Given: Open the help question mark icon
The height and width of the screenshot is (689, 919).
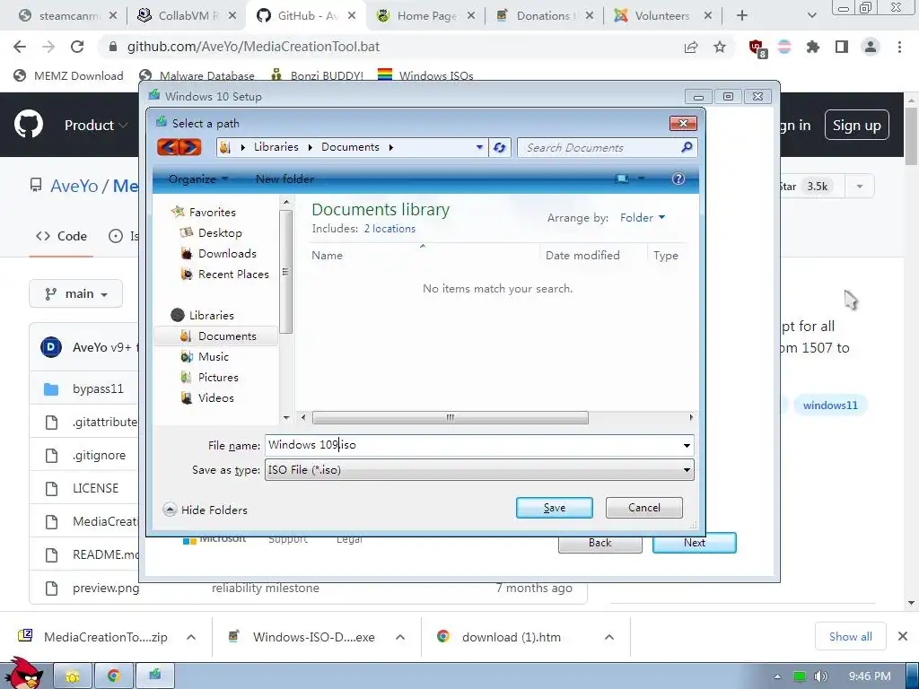Looking at the screenshot, I should [678, 179].
